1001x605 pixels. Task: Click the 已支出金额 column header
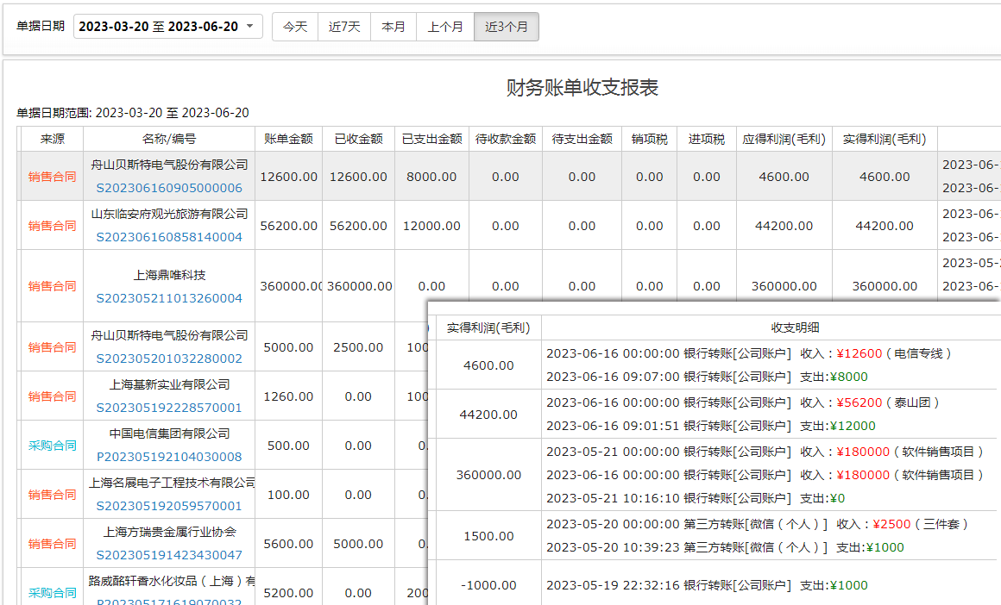tap(431, 139)
